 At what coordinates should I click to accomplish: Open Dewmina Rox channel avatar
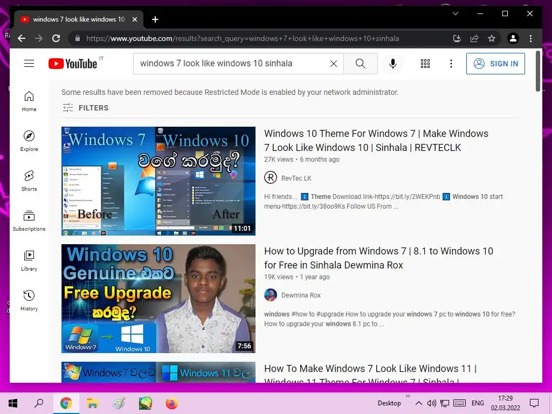tap(271, 295)
